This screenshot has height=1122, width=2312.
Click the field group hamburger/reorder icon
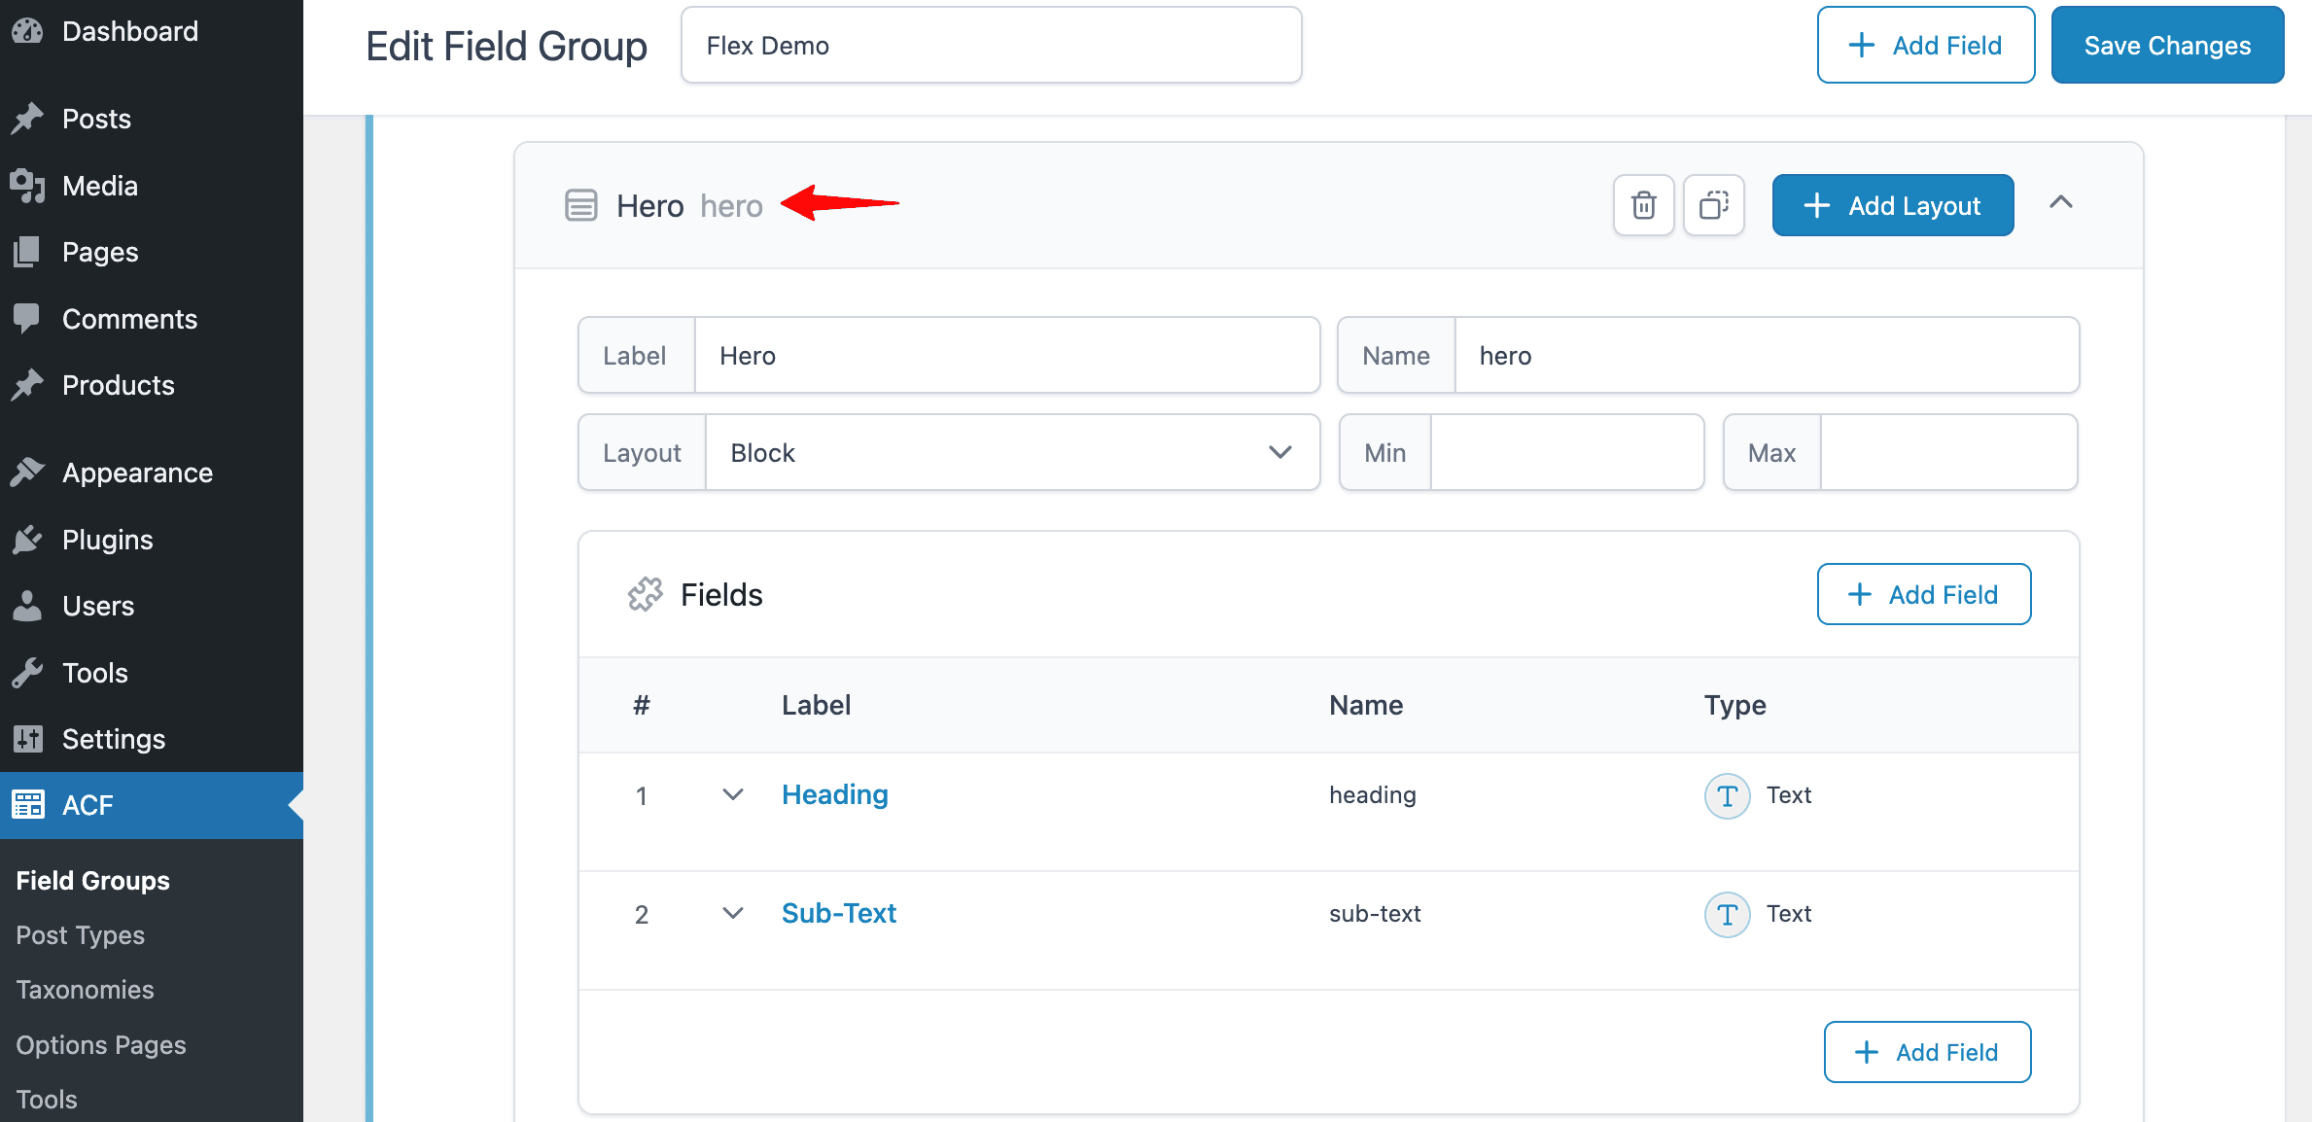pos(582,203)
